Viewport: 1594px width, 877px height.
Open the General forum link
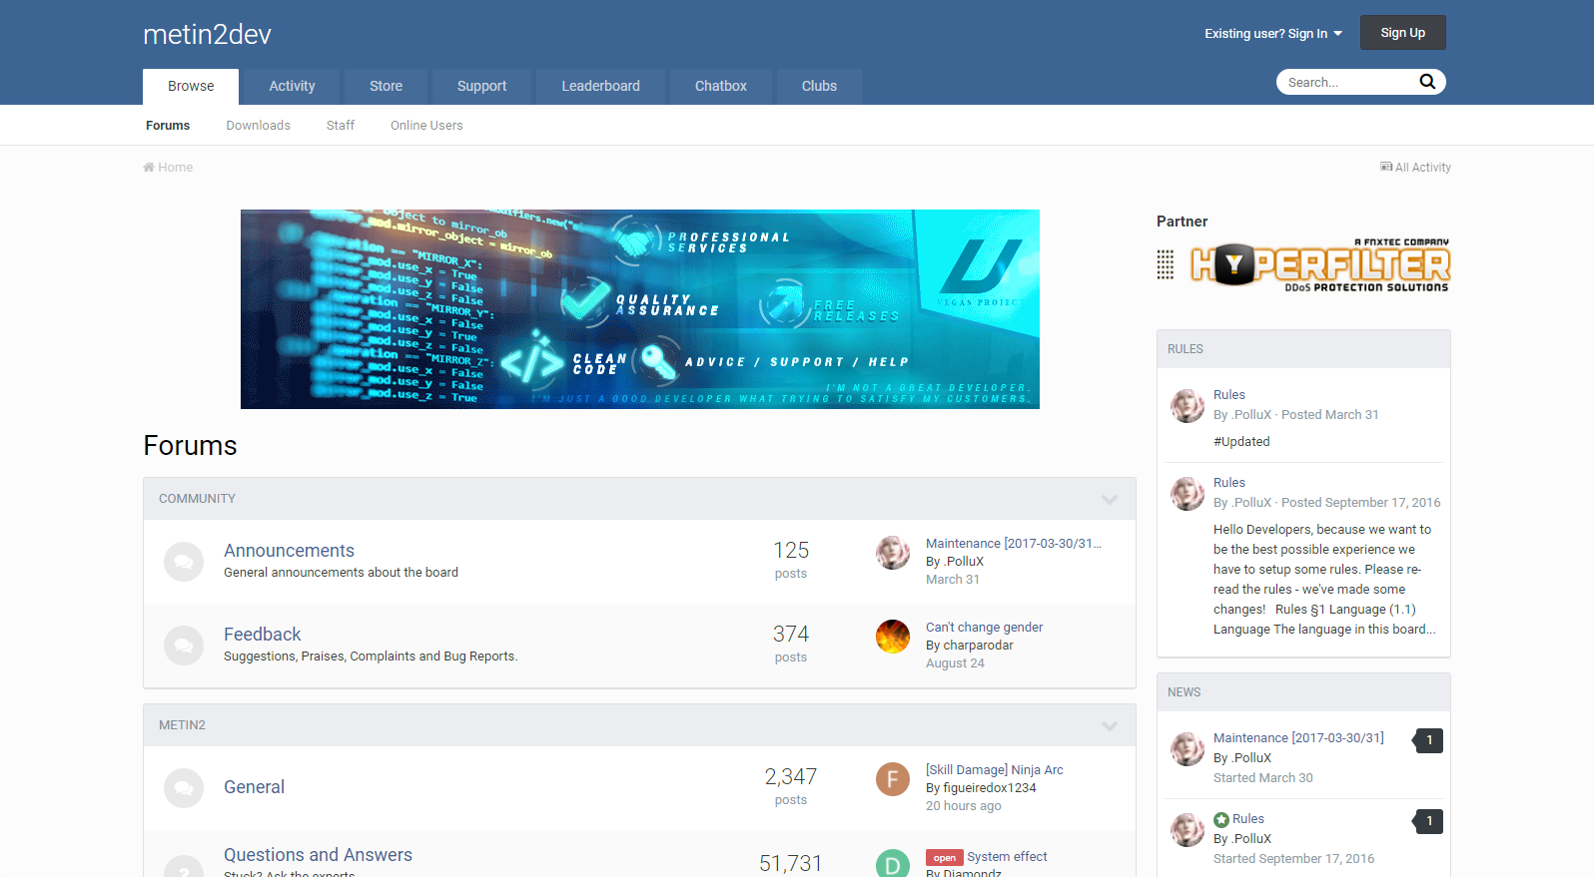pyautogui.click(x=254, y=787)
